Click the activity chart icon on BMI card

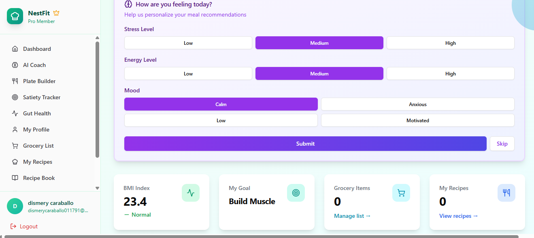click(190, 193)
